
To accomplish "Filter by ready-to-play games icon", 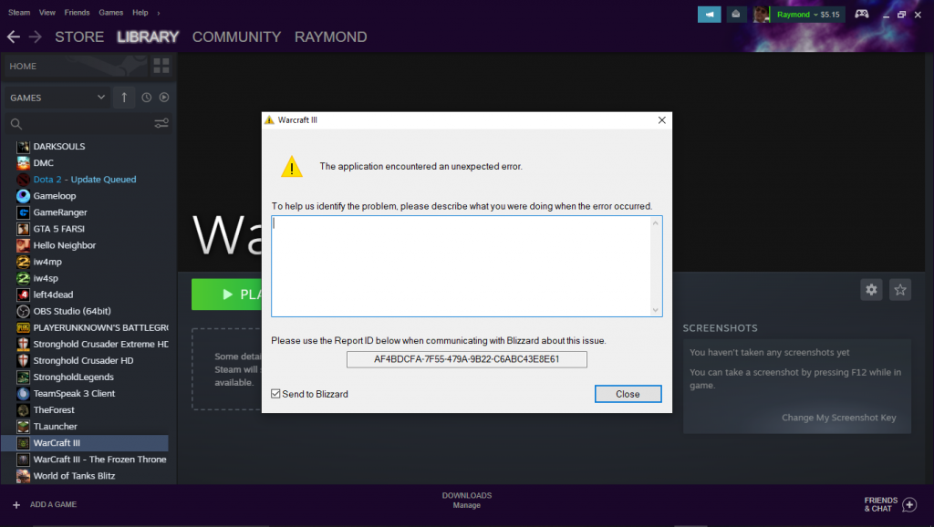I will tap(164, 98).
